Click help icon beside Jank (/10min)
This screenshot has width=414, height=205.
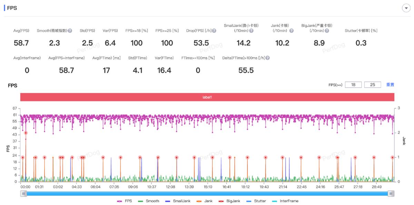click(x=292, y=31)
